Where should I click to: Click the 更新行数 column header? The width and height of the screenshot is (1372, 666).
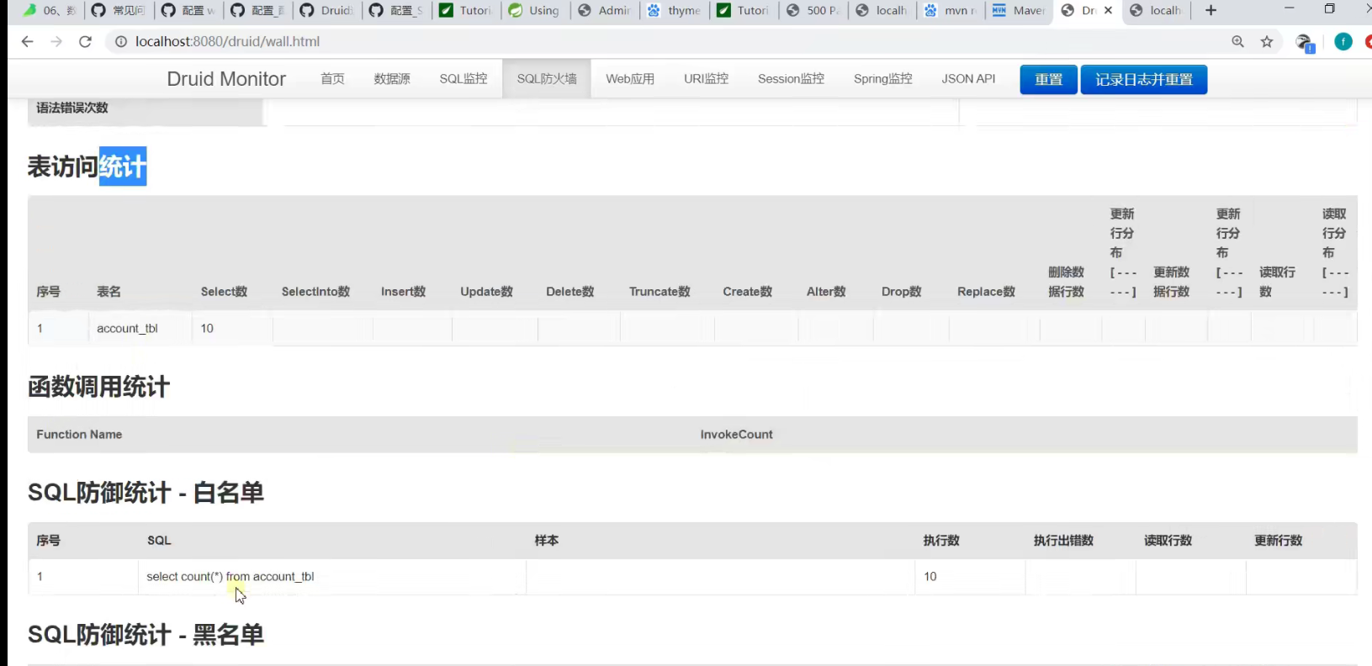(x=1278, y=541)
